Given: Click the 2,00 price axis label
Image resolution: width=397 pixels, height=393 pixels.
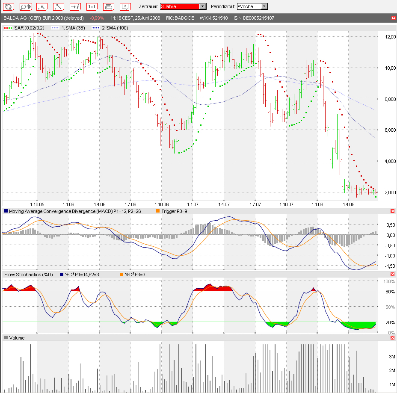Looking at the screenshot, I should click(x=390, y=192).
